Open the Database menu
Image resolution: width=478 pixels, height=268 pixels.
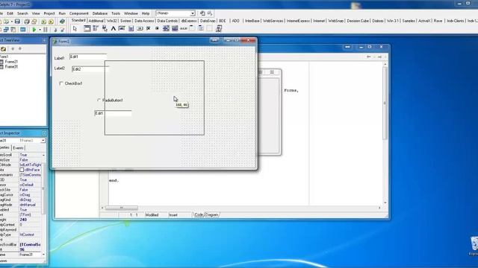(100, 13)
